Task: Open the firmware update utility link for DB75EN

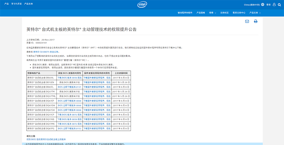Action: click(x=97, y=82)
